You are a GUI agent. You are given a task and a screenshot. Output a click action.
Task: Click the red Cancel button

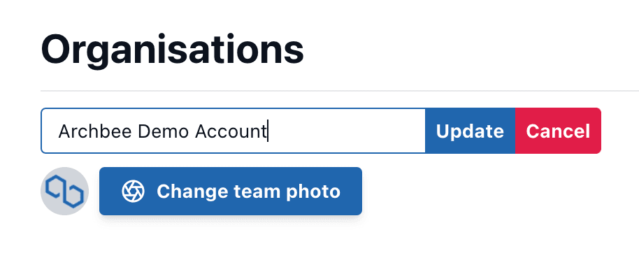[558, 131]
